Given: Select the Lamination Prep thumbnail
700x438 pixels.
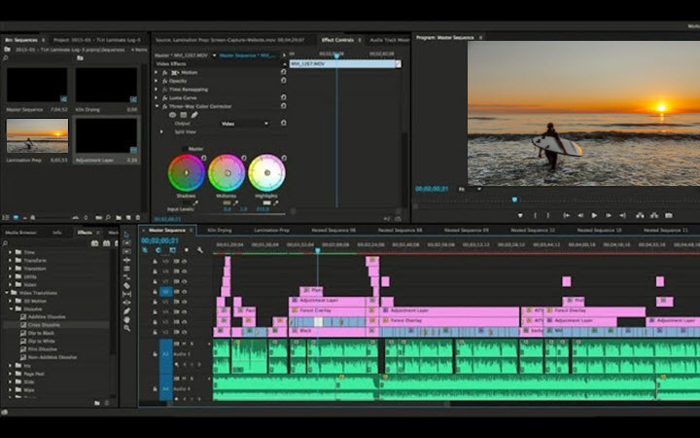Looking at the screenshot, I should tap(37, 136).
